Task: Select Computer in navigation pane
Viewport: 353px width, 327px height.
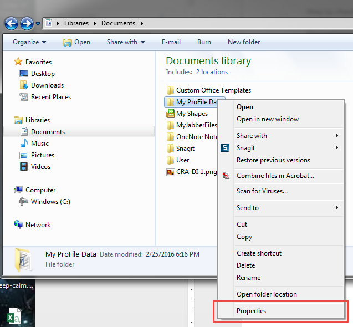Action: pyautogui.click(x=35, y=190)
